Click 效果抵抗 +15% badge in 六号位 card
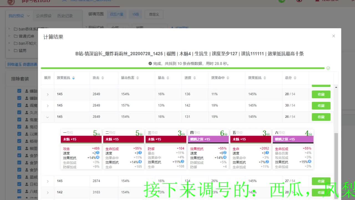The height and width of the screenshot is (200, 355). [x=310, y=161]
